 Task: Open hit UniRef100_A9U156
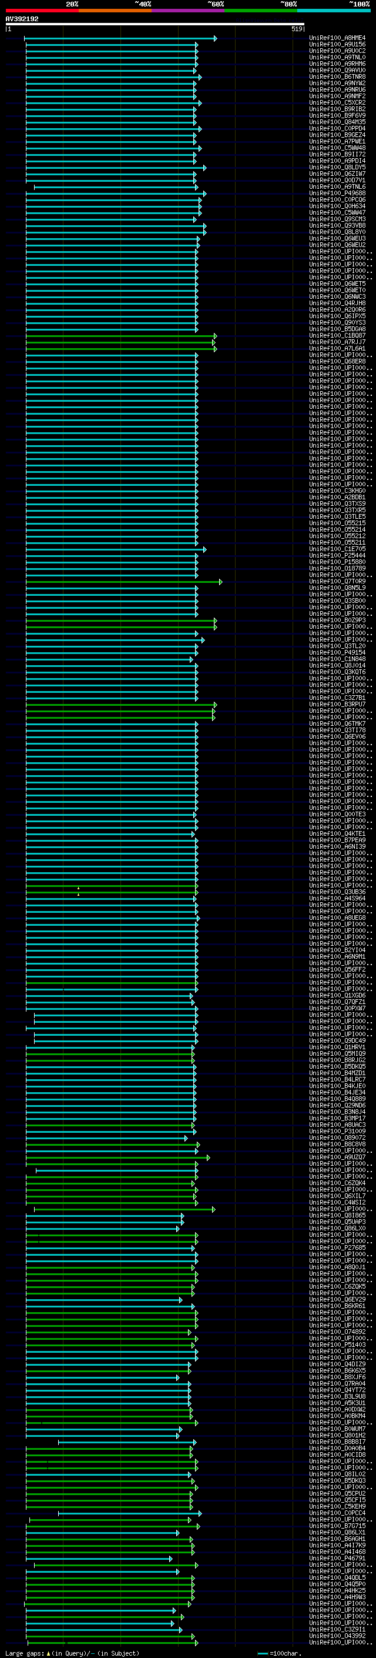[x=337, y=45]
